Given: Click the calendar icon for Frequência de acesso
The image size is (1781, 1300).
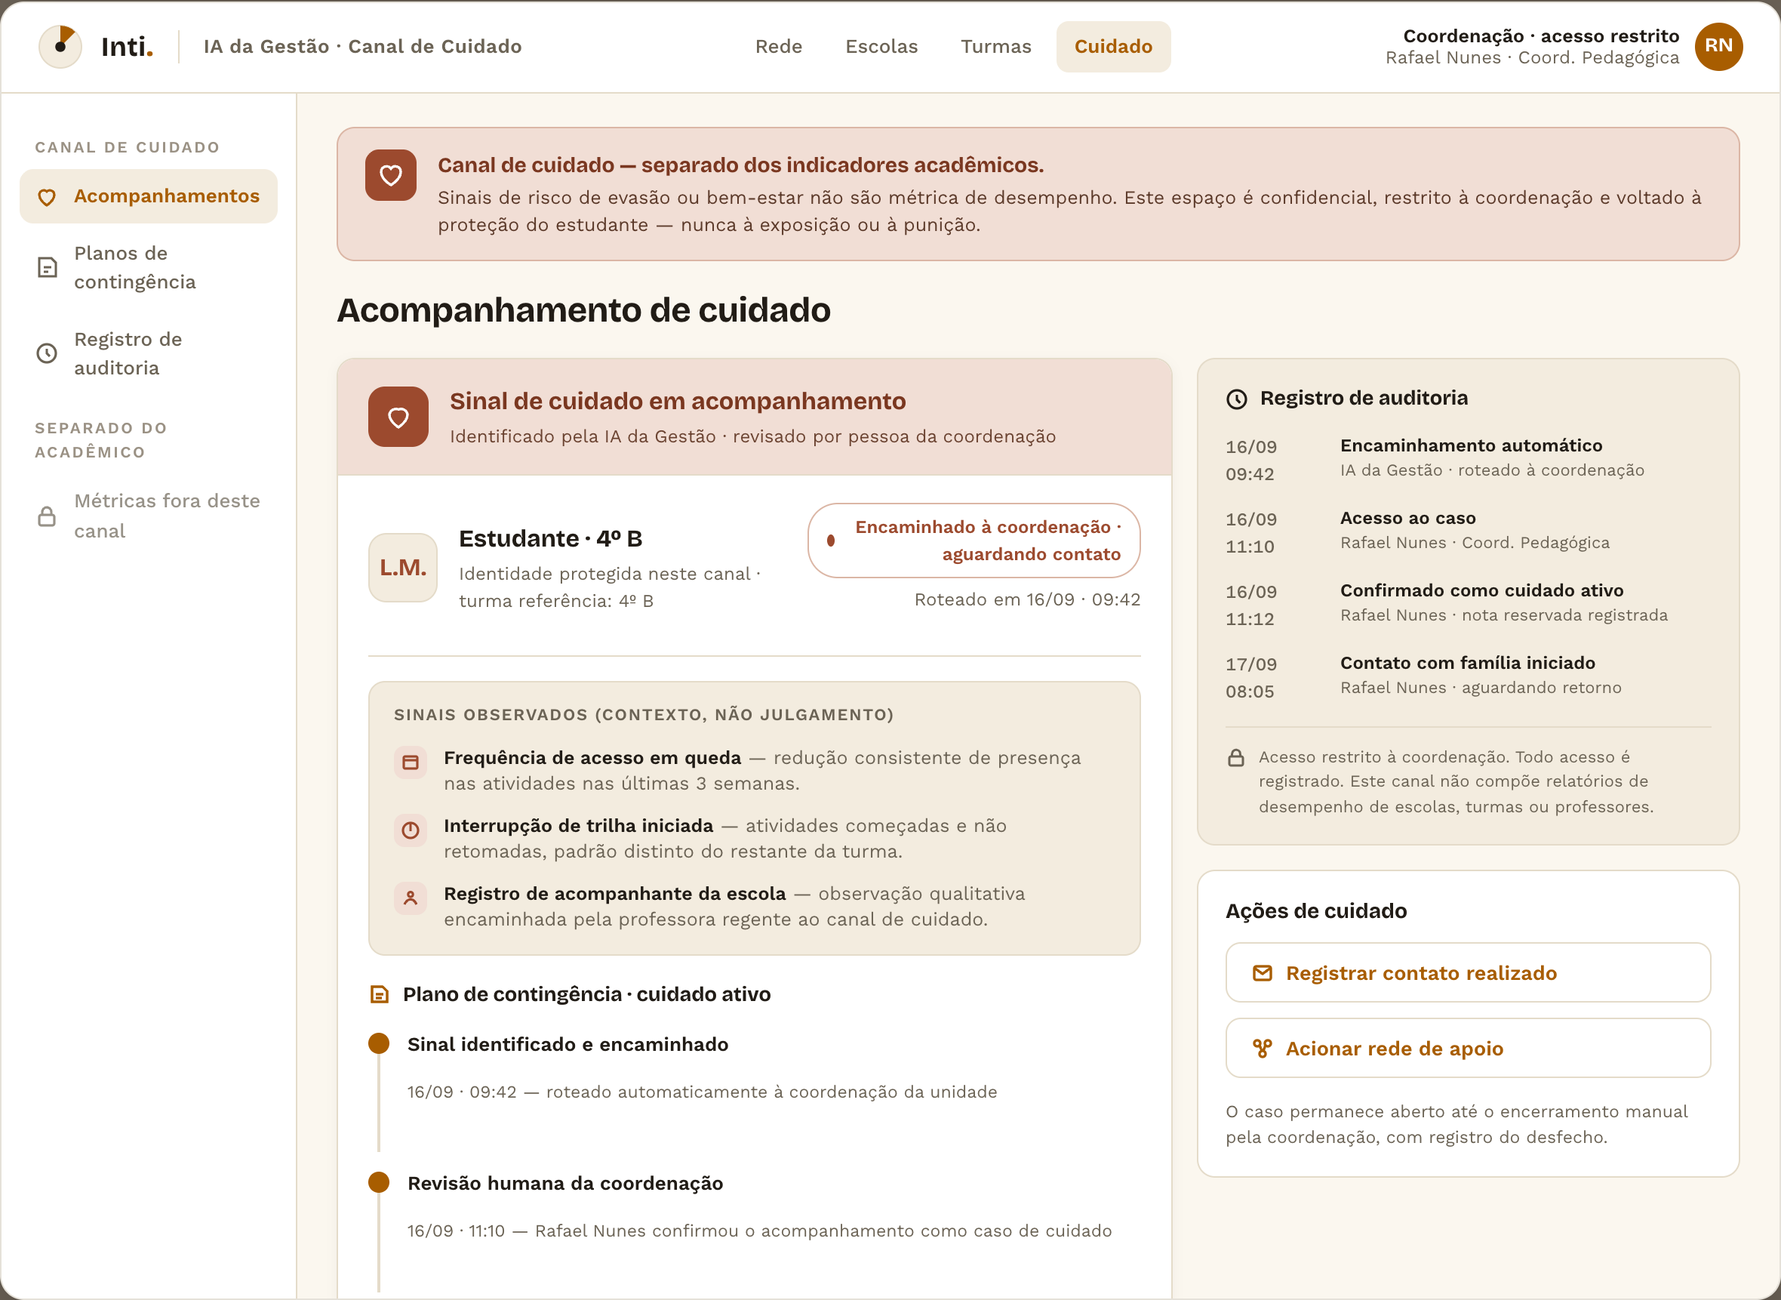Looking at the screenshot, I should pyautogui.click(x=411, y=762).
